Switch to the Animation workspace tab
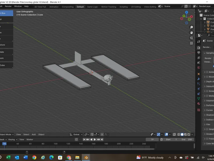 point(54,7)
